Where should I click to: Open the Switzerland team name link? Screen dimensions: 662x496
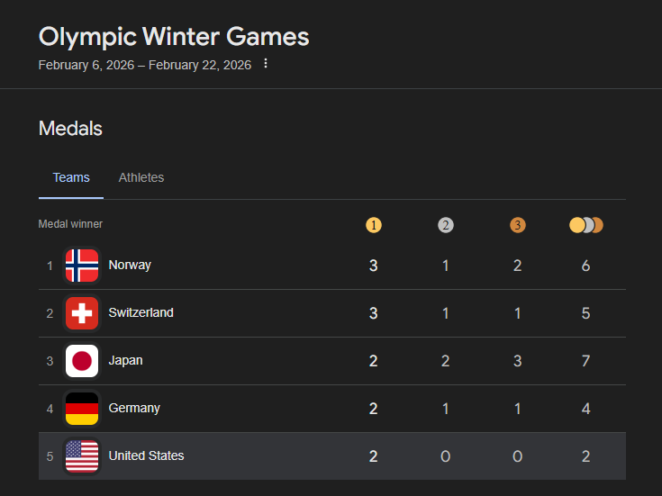pos(141,313)
